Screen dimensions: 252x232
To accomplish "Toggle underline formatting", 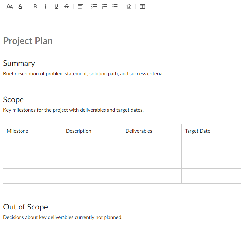I will (x=56, y=6).
